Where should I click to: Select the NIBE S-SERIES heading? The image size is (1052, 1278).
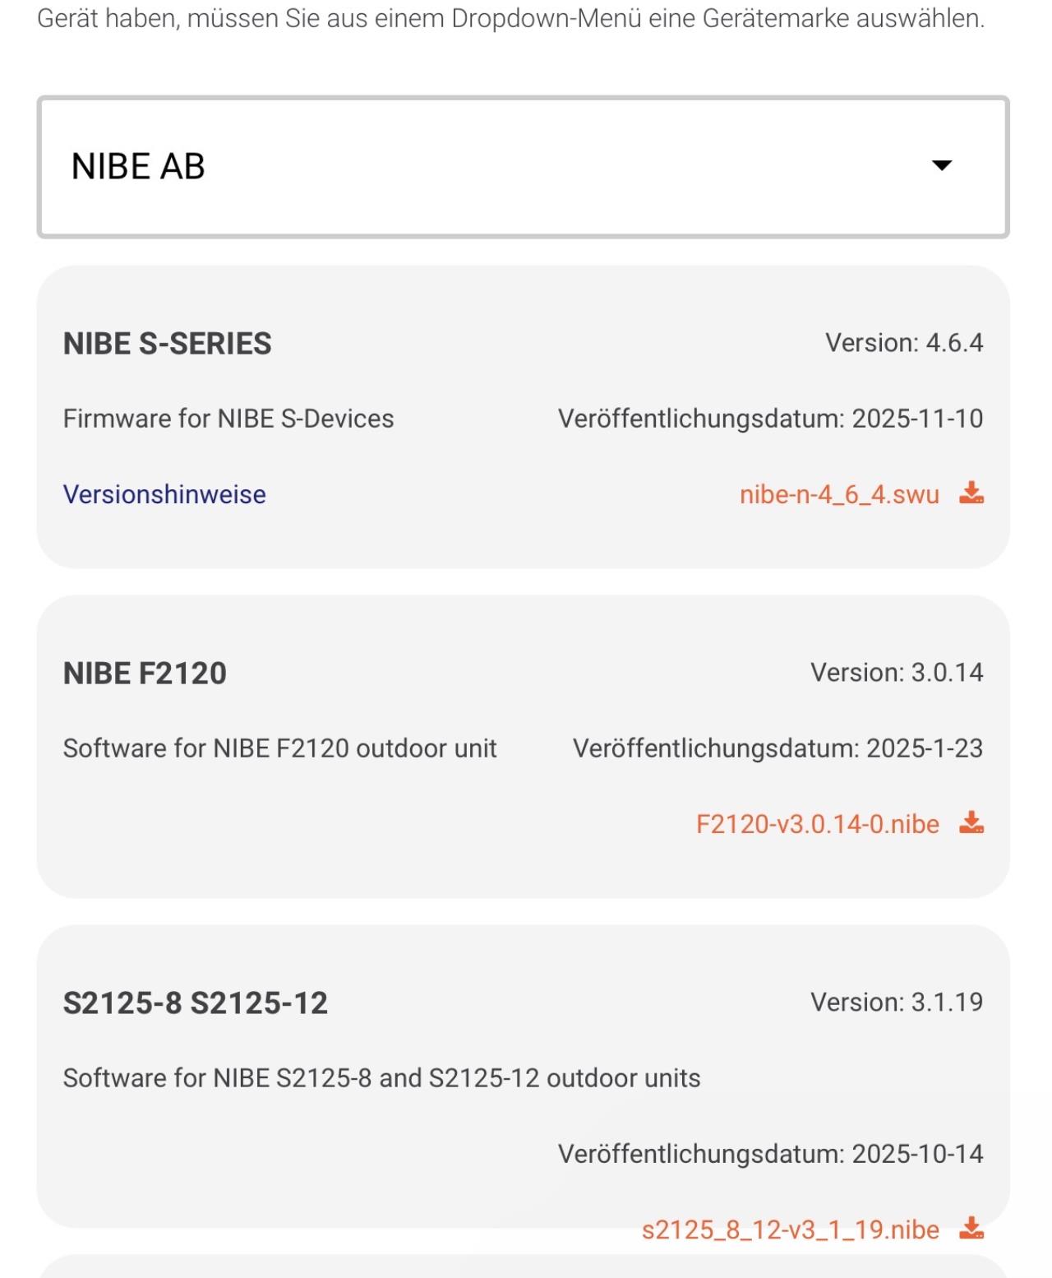click(168, 344)
